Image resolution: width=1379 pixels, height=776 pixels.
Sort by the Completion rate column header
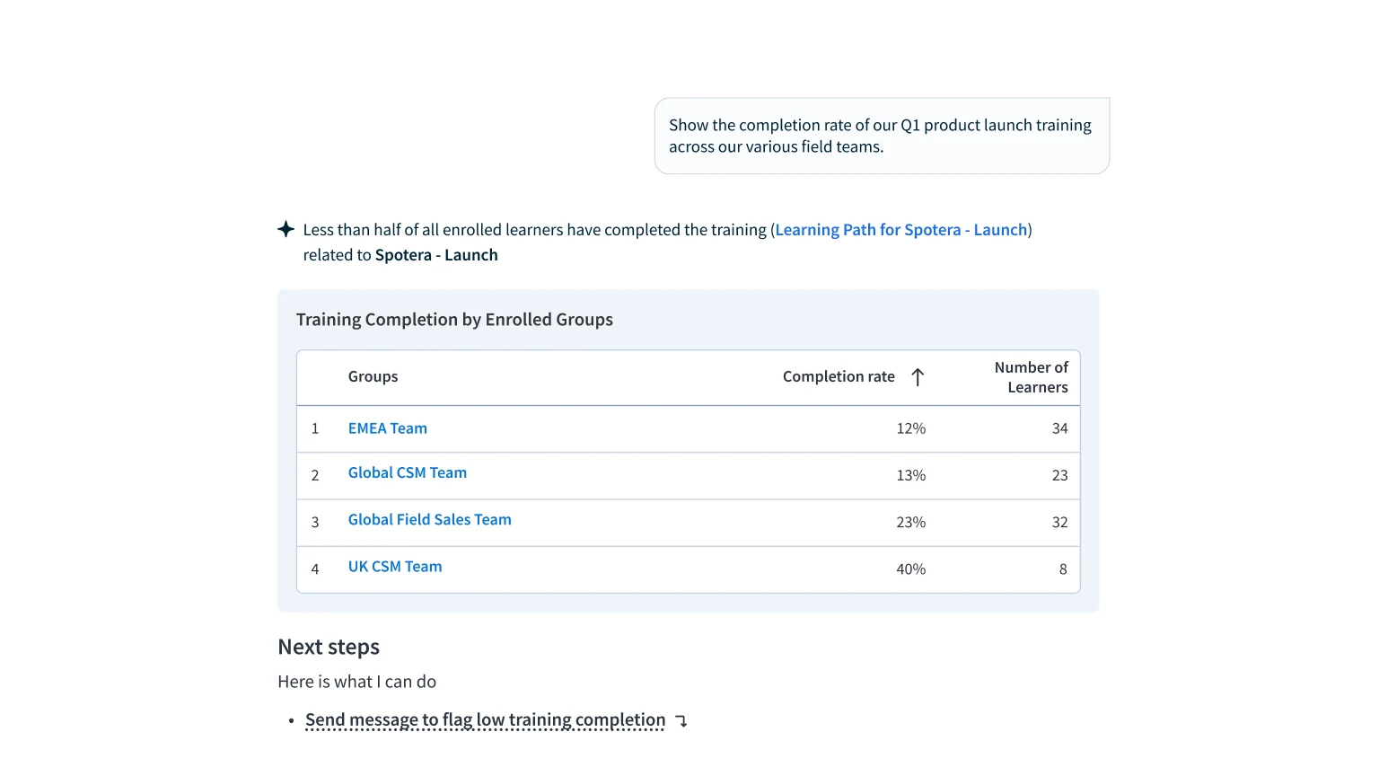[839, 376]
